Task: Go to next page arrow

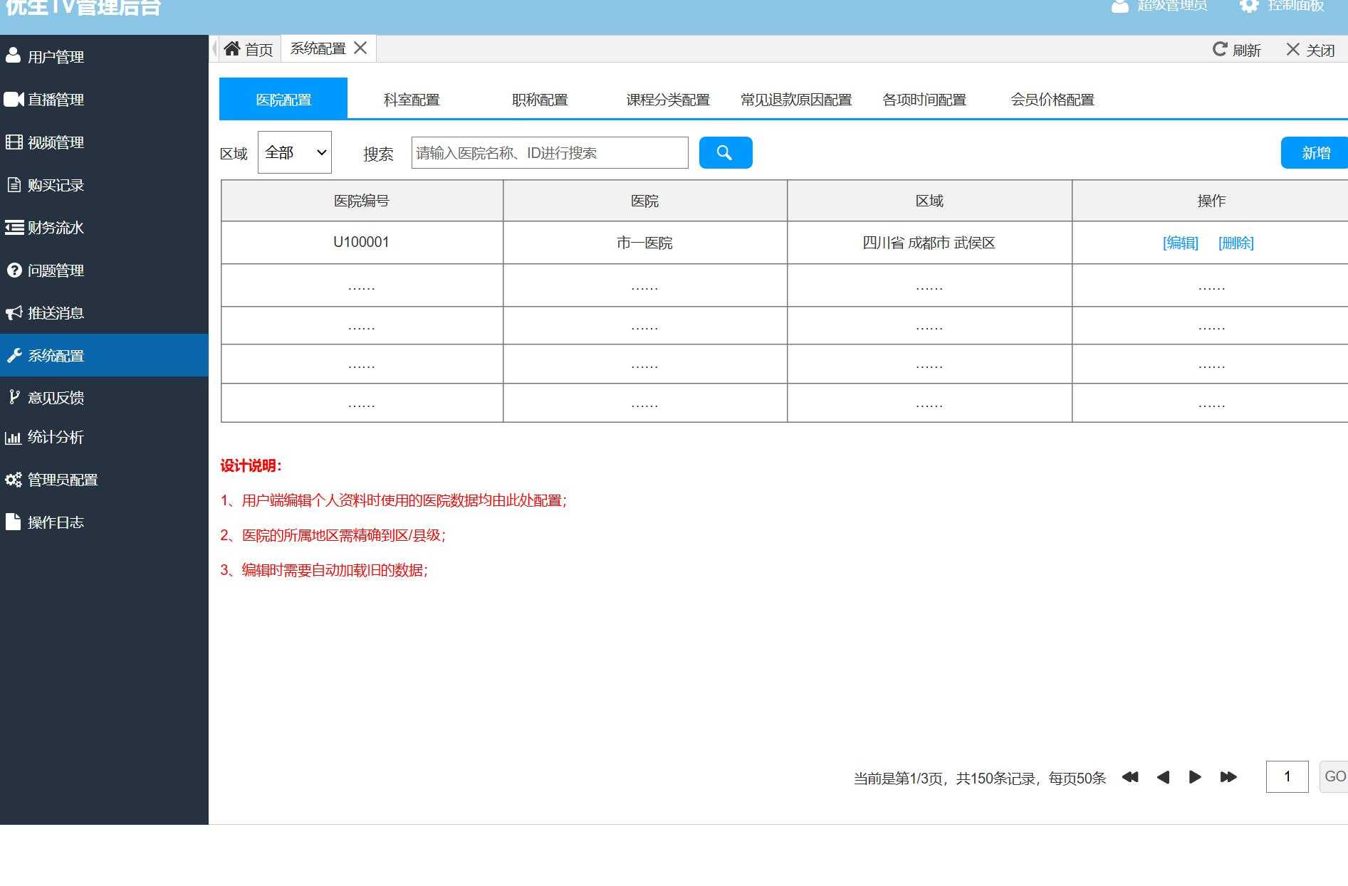Action: (1195, 777)
